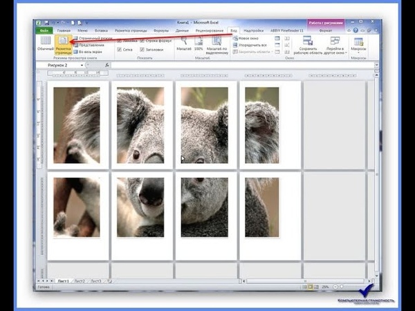The image size is (415, 311).
Task: Switch to Во весь экран mode
Action: pyautogui.click(x=88, y=52)
